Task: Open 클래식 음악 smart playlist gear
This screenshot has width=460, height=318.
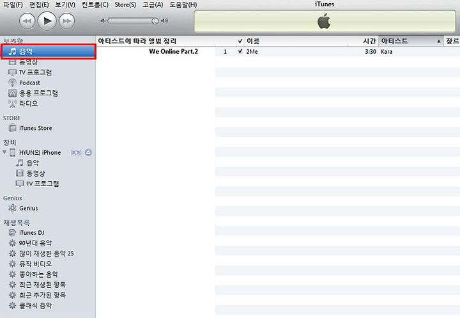Action: pyautogui.click(x=12, y=305)
